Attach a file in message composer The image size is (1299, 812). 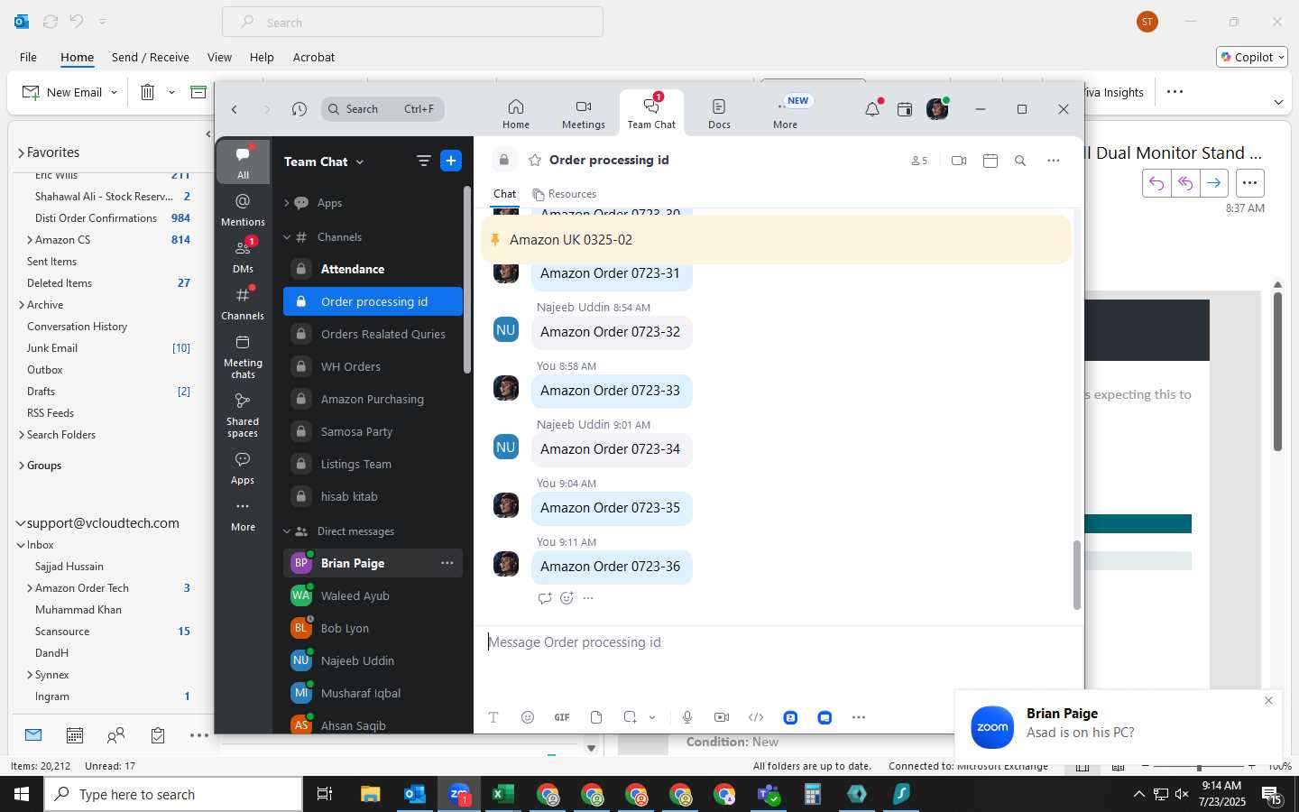pos(596,717)
